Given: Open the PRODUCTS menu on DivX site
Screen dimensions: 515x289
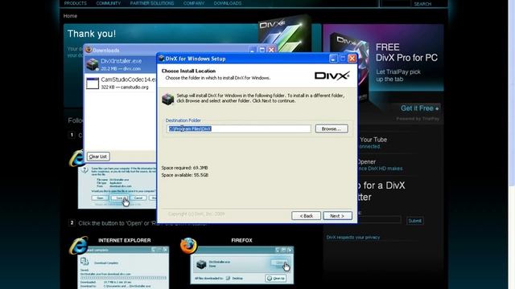Looking at the screenshot, I should pos(76,3).
